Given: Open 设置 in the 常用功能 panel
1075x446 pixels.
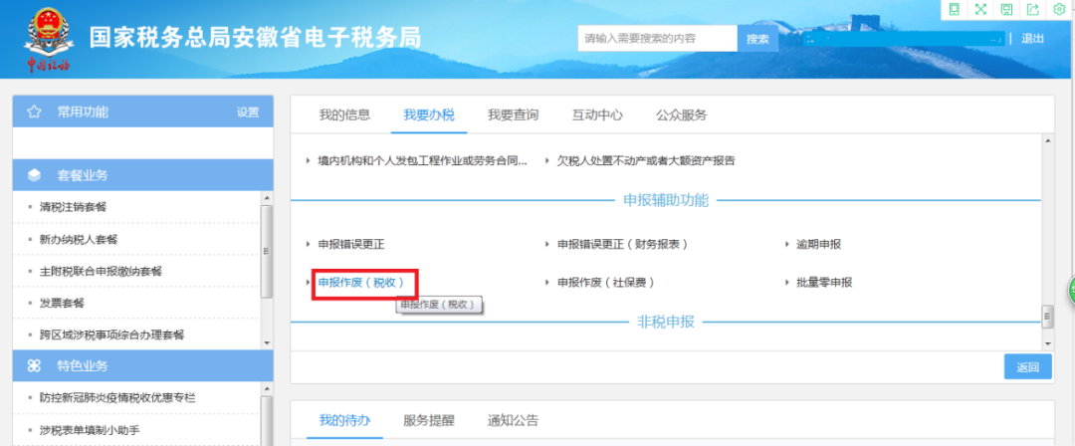Looking at the screenshot, I should (x=248, y=111).
